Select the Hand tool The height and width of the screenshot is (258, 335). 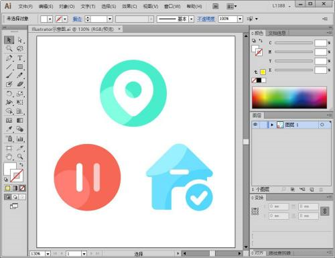[x=9, y=157]
